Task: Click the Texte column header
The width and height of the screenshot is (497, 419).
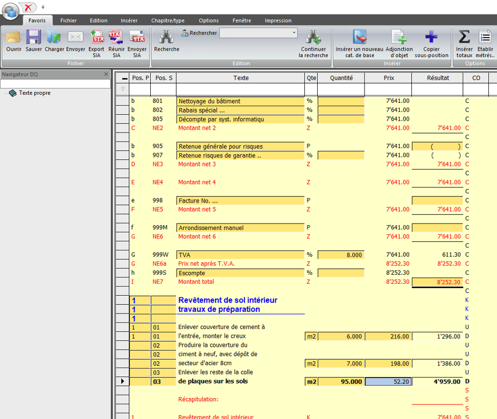Action: tap(241, 78)
